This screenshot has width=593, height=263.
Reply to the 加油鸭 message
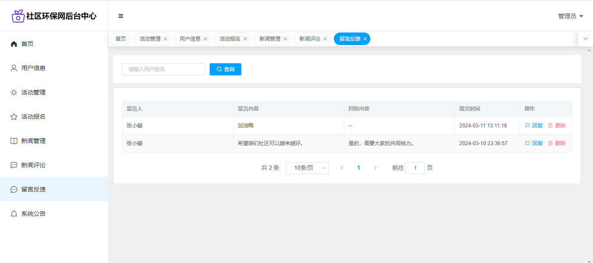[534, 126]
